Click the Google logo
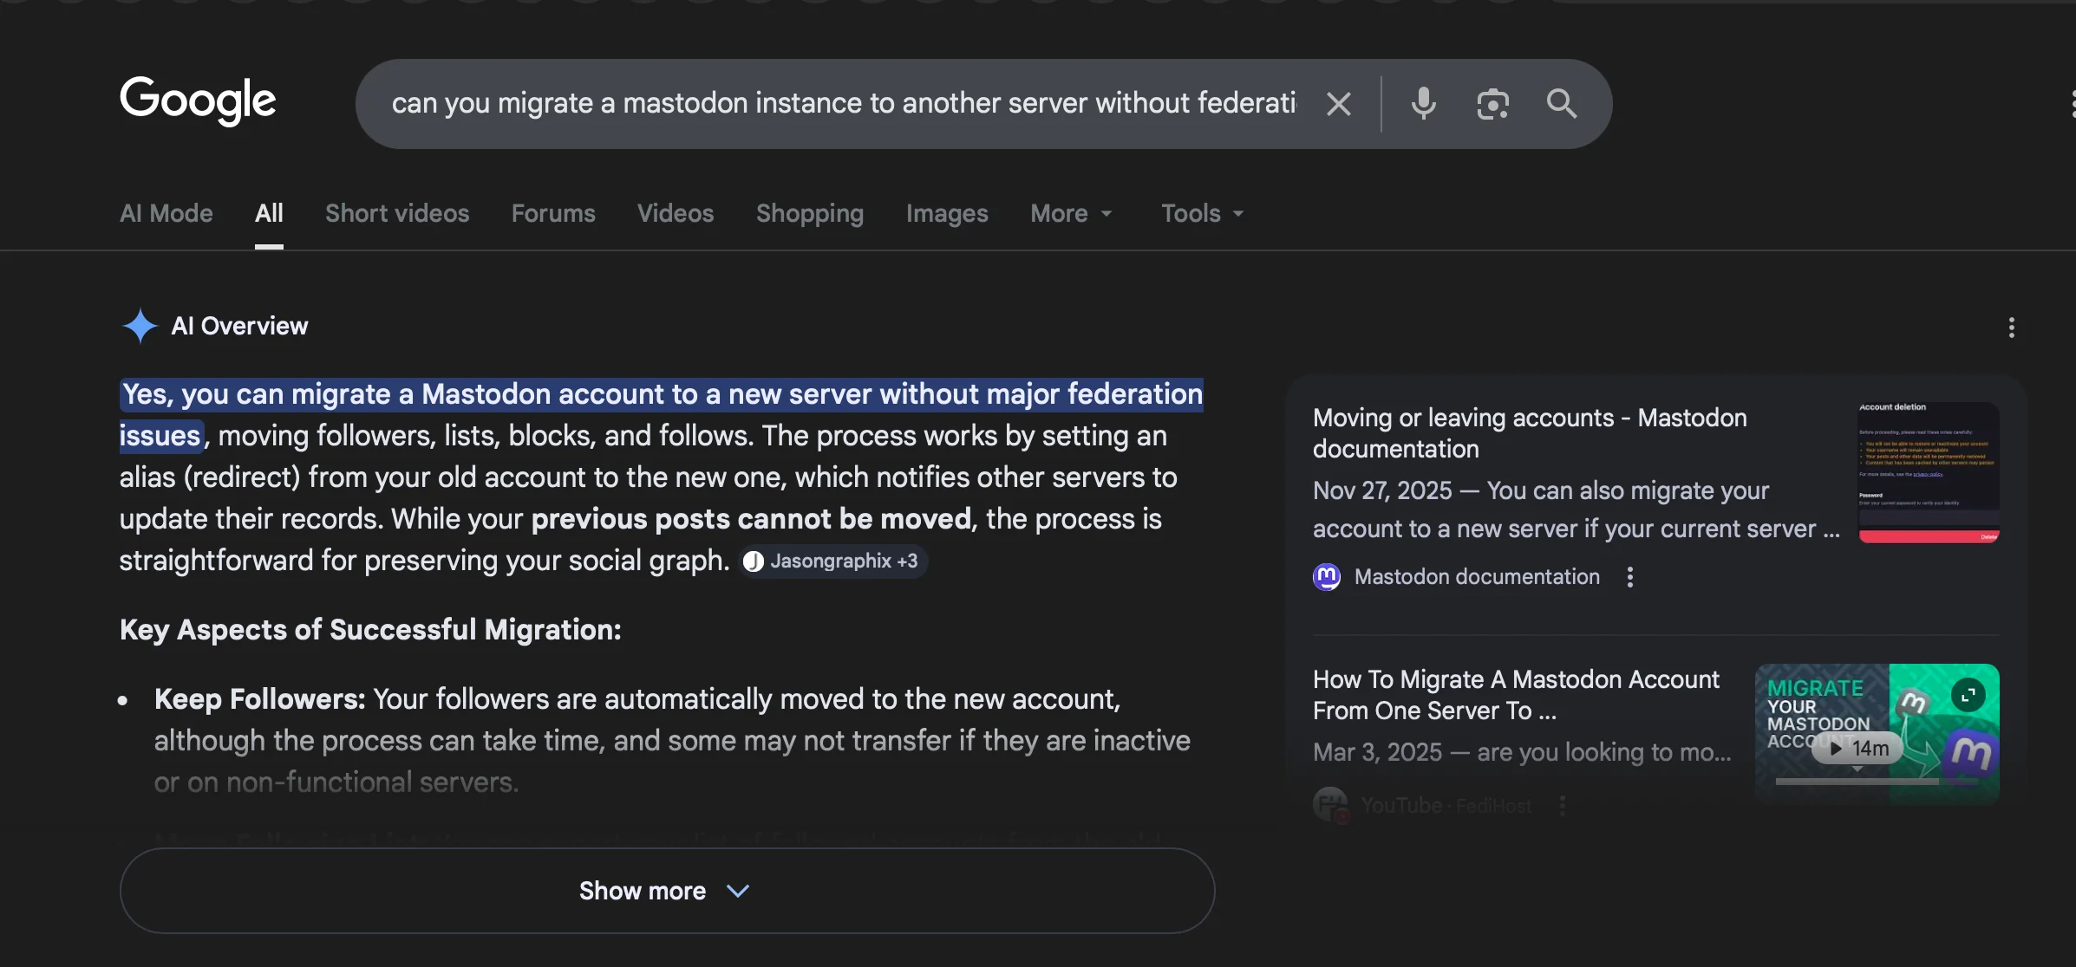 click(198, 101)
